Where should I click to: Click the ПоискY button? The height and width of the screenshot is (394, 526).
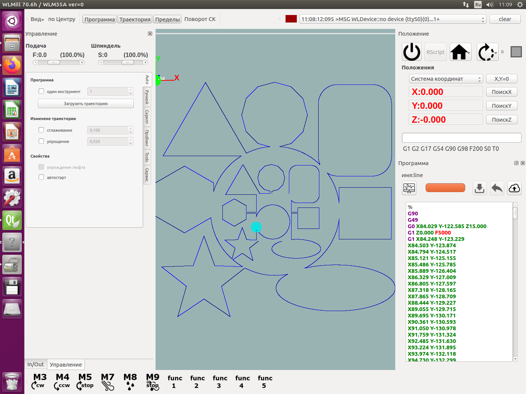pos(502,106)
